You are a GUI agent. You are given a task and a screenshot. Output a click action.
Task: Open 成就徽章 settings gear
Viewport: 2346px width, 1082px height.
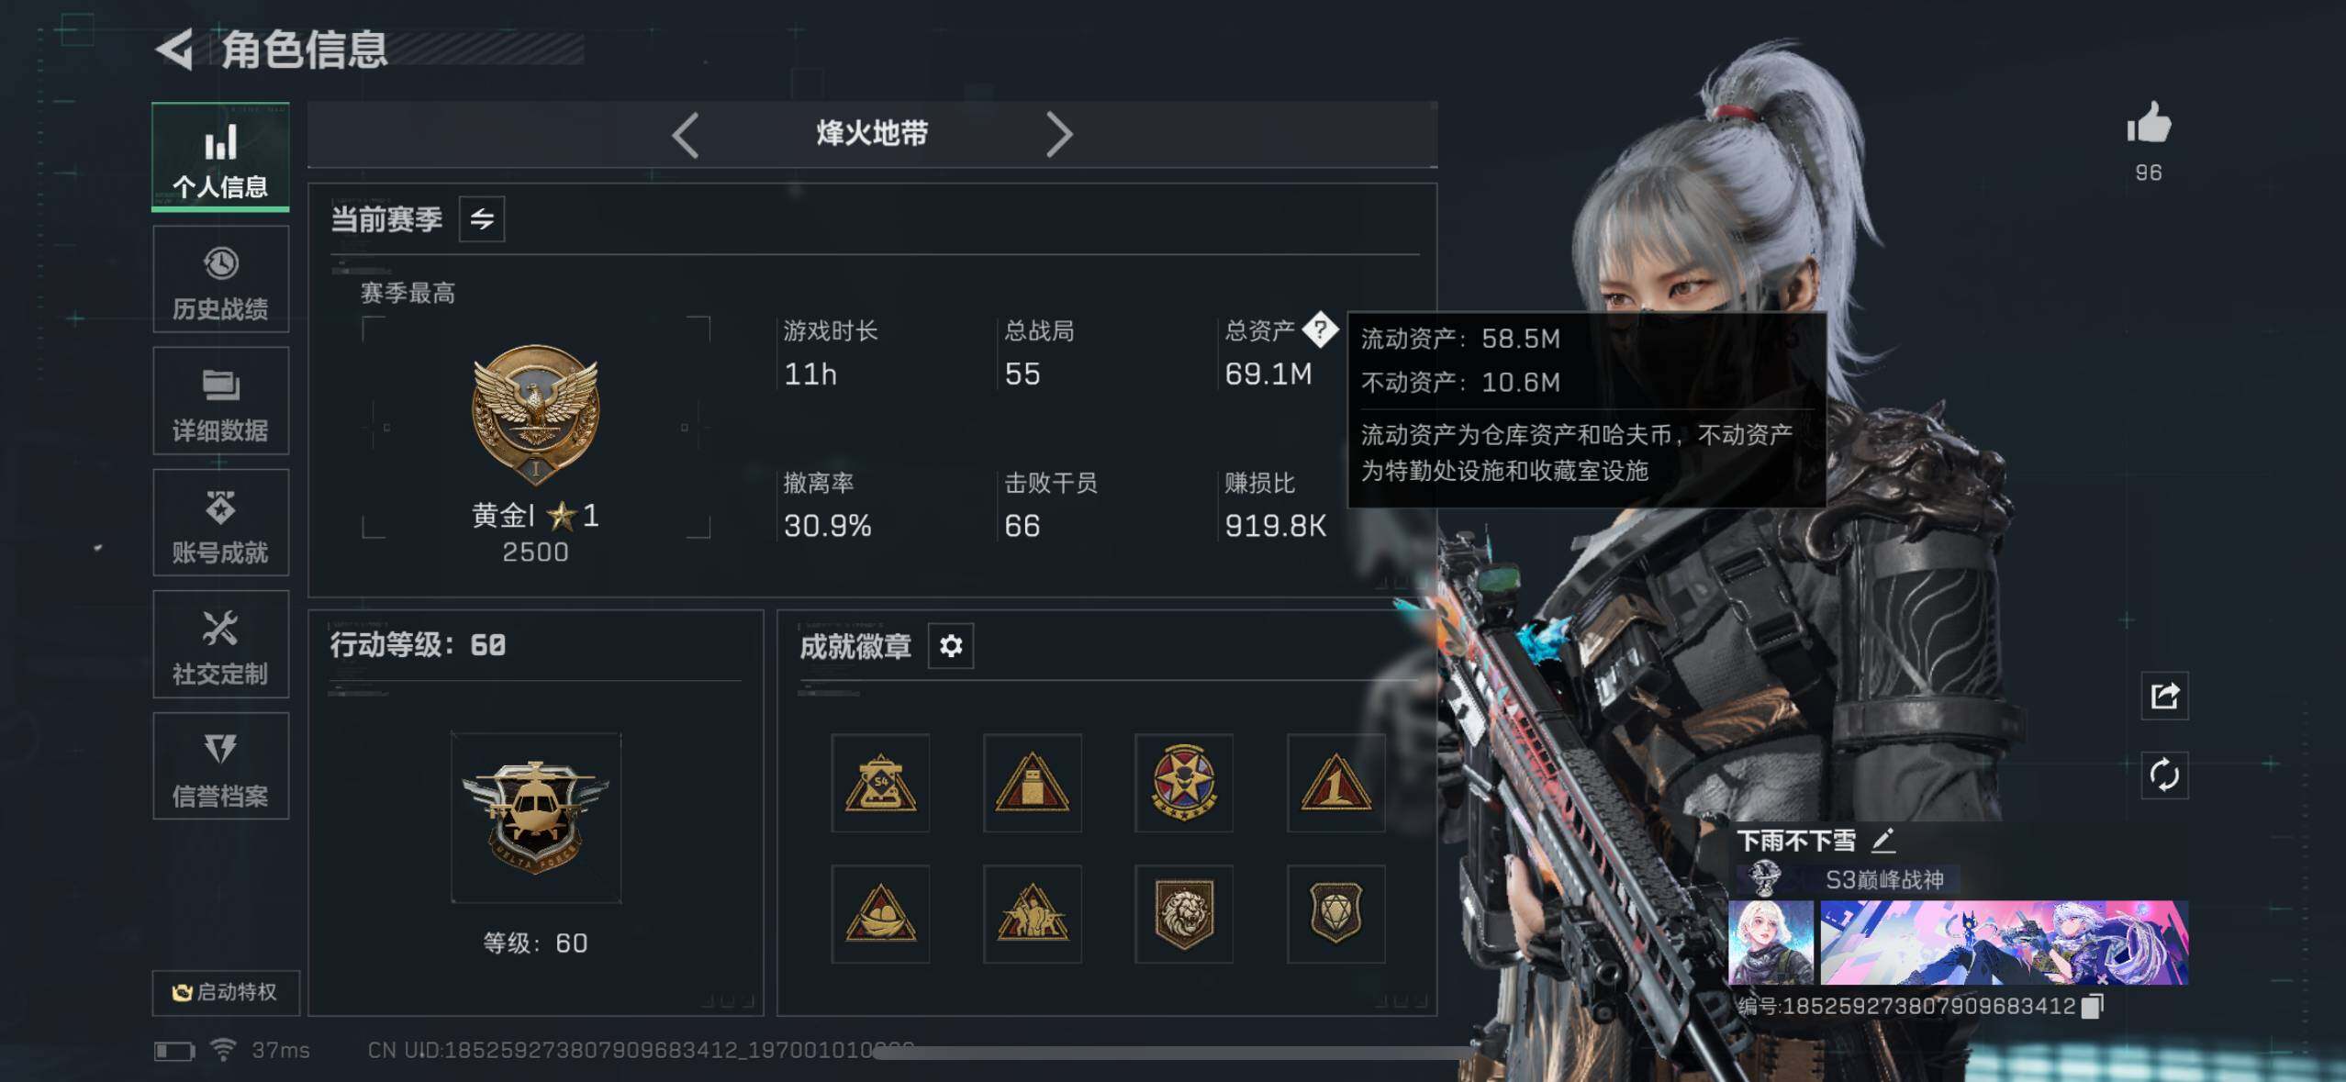[x=951, y=646]
